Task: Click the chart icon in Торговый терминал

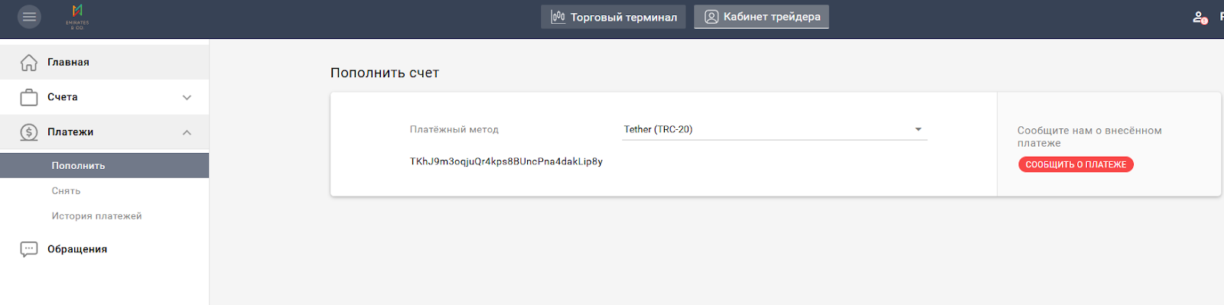Action: [x=558, y=17]
